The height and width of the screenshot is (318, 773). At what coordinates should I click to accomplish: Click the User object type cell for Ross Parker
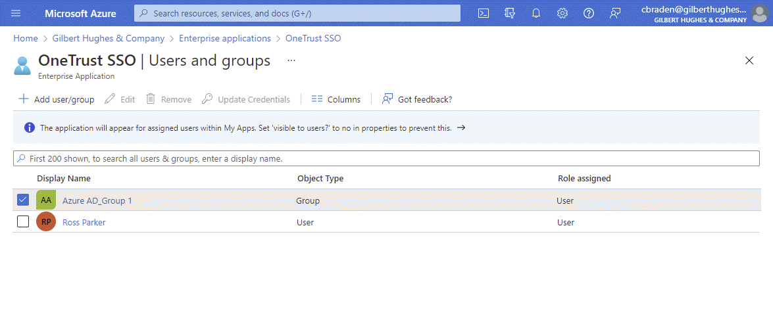[x=305, y=223]
